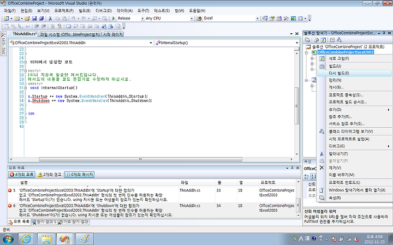Screen dimensions: 393x245
Task: Open the 도구(T) menu
Action: [143, 11]
